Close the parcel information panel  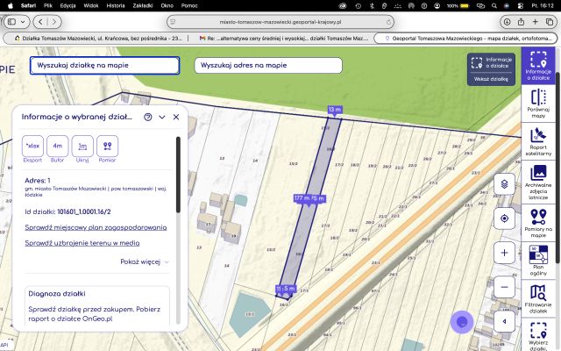point(176,117)
